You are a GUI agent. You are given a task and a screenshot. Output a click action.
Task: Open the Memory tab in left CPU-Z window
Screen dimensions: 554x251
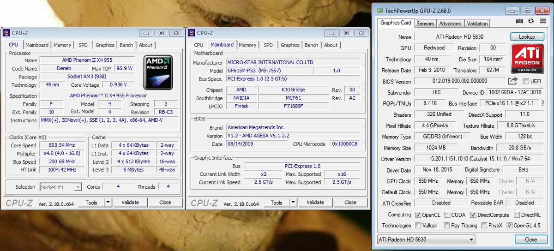[x=62, y=45]
